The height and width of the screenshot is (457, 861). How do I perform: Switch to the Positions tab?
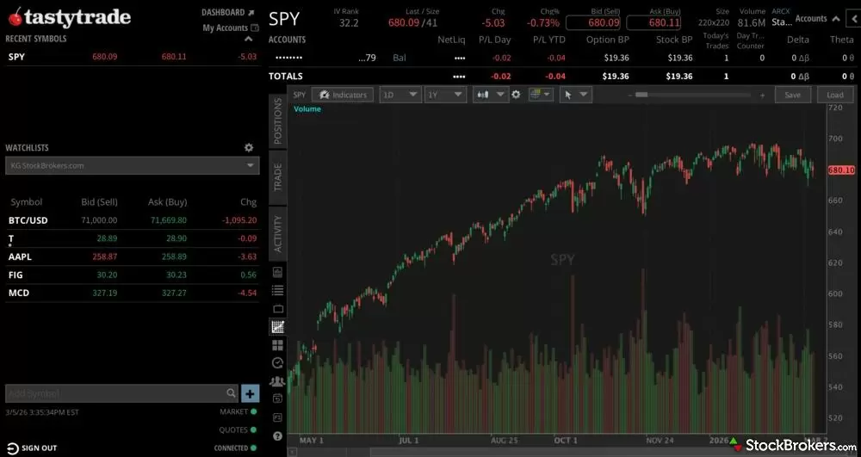click(277, 121)
